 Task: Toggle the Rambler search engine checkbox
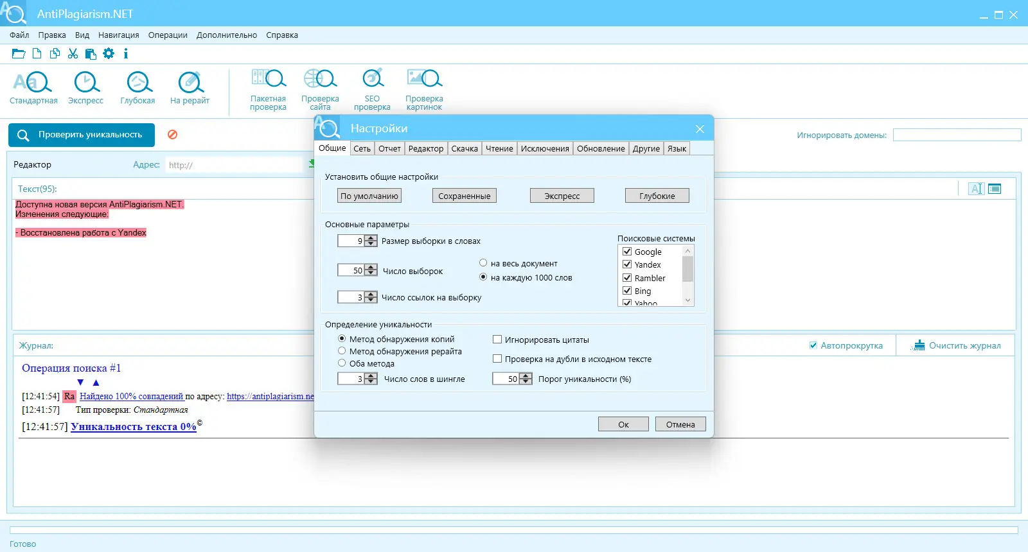[x=627, y=278]
